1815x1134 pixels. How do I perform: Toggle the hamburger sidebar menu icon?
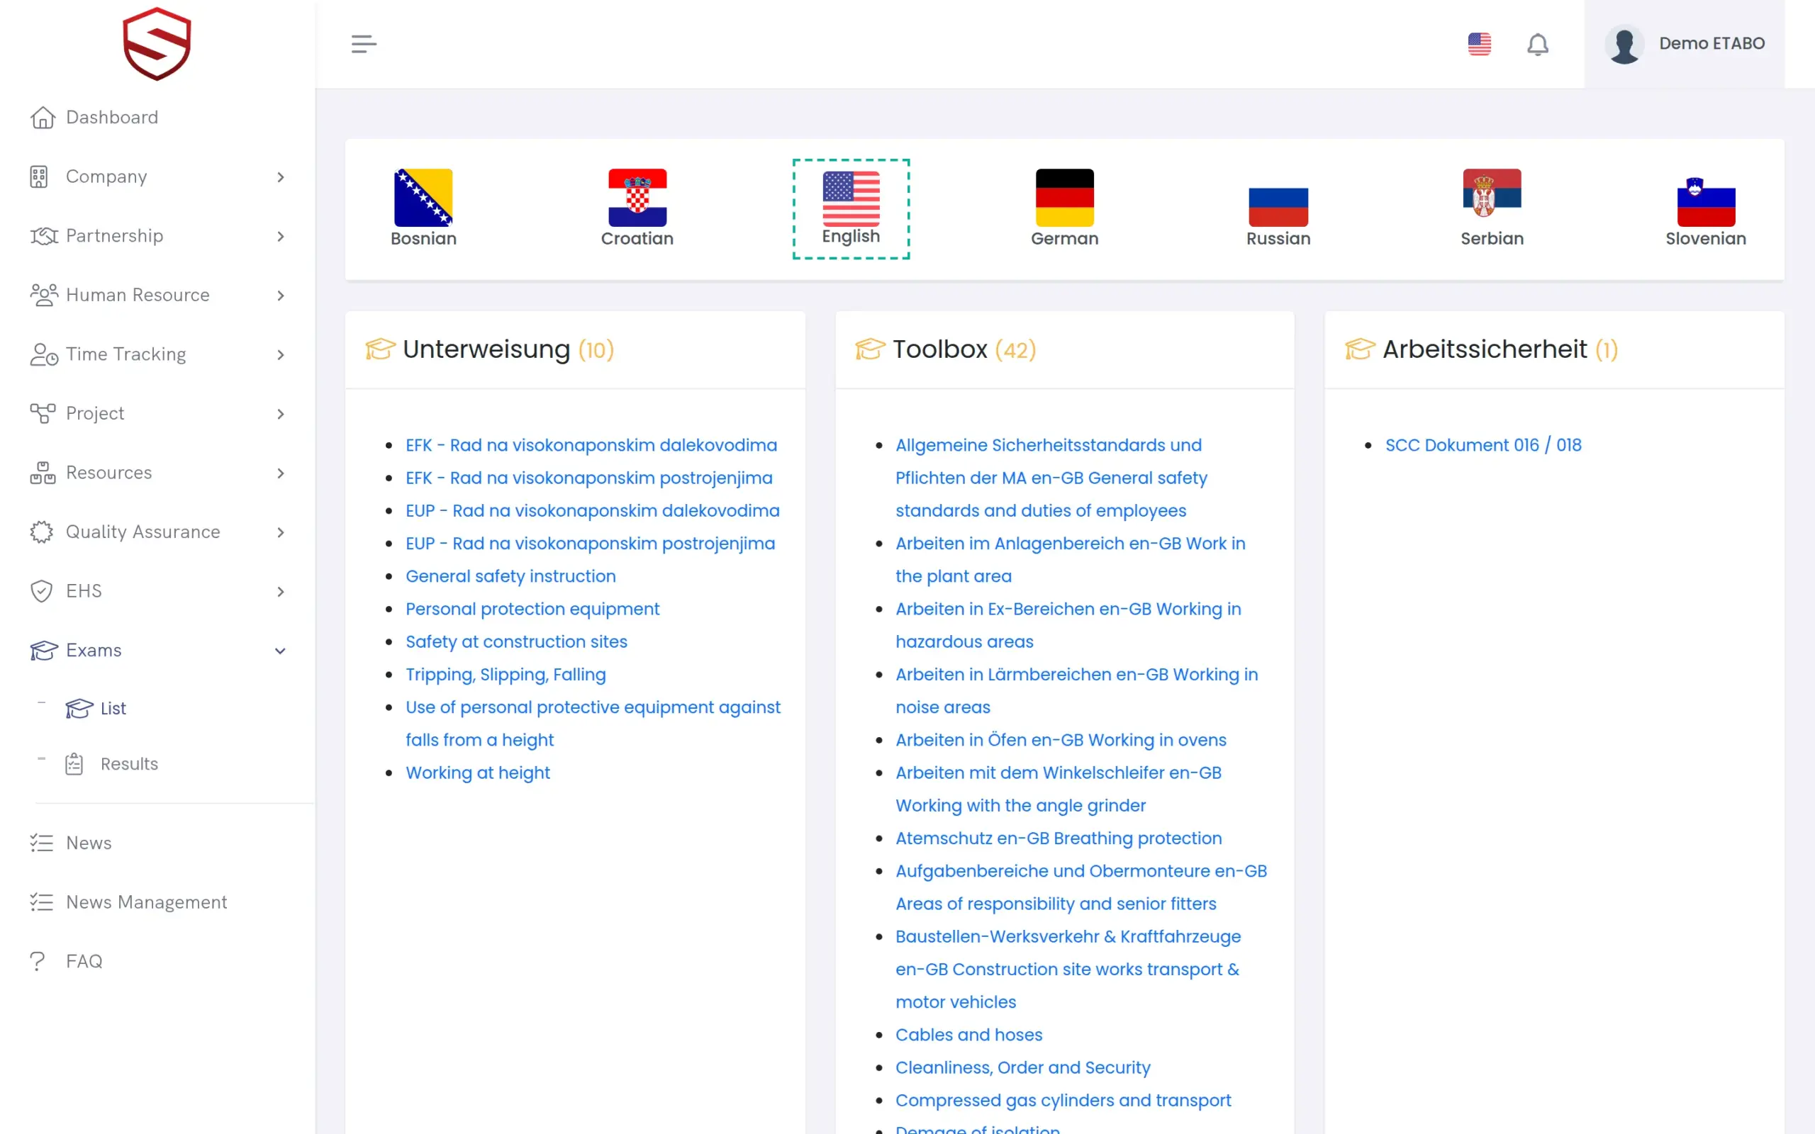364,43
